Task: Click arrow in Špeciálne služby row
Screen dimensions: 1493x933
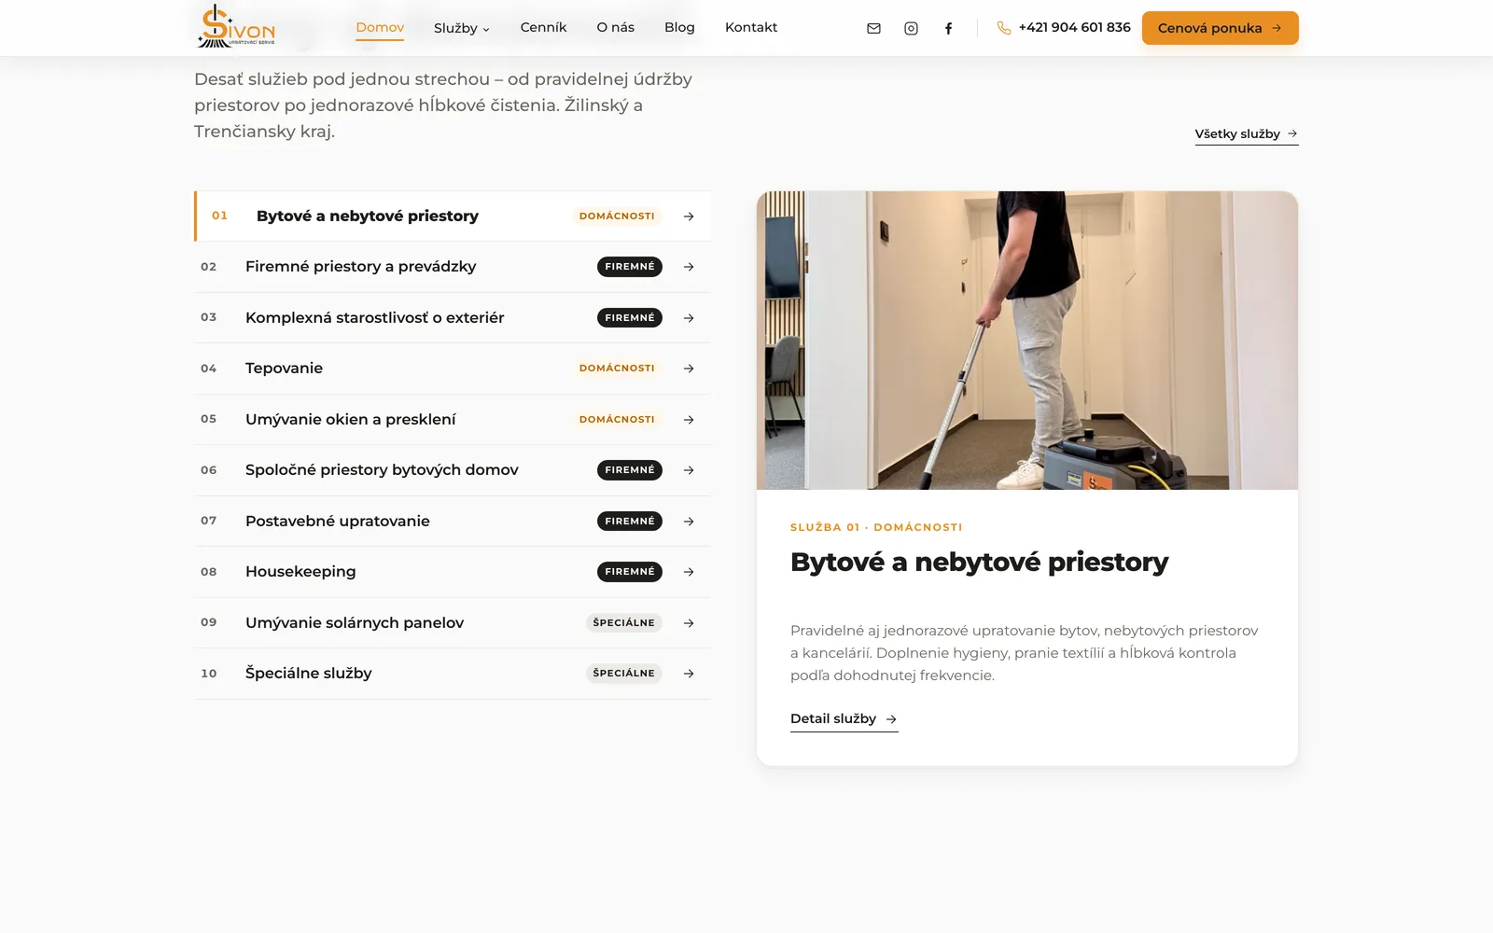Action: click(x=689, y=674)
